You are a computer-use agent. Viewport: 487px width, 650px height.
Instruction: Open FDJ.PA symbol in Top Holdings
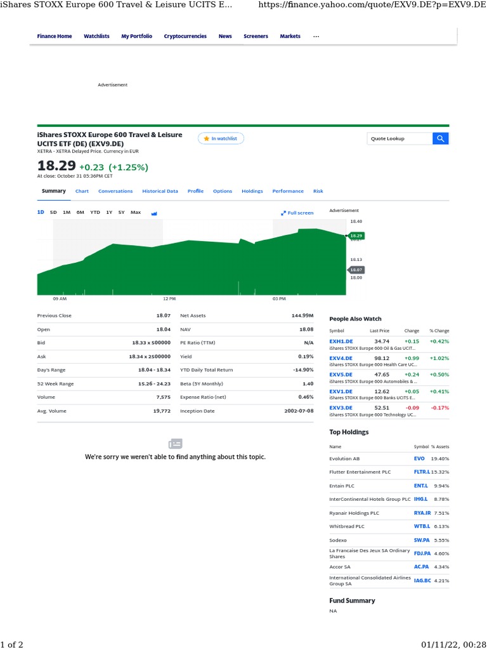[422, 554]
